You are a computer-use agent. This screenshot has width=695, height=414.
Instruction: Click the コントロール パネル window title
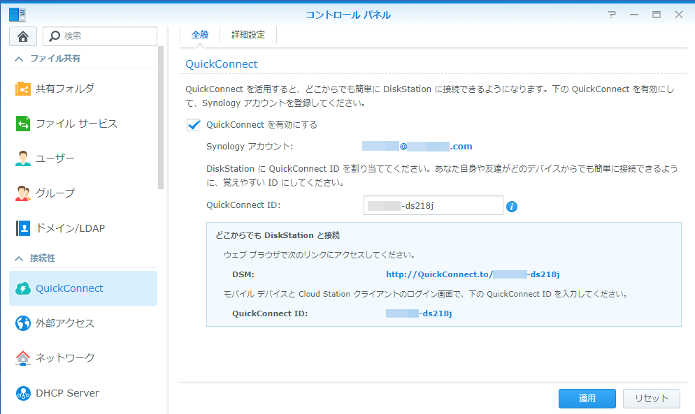point(348,15)
